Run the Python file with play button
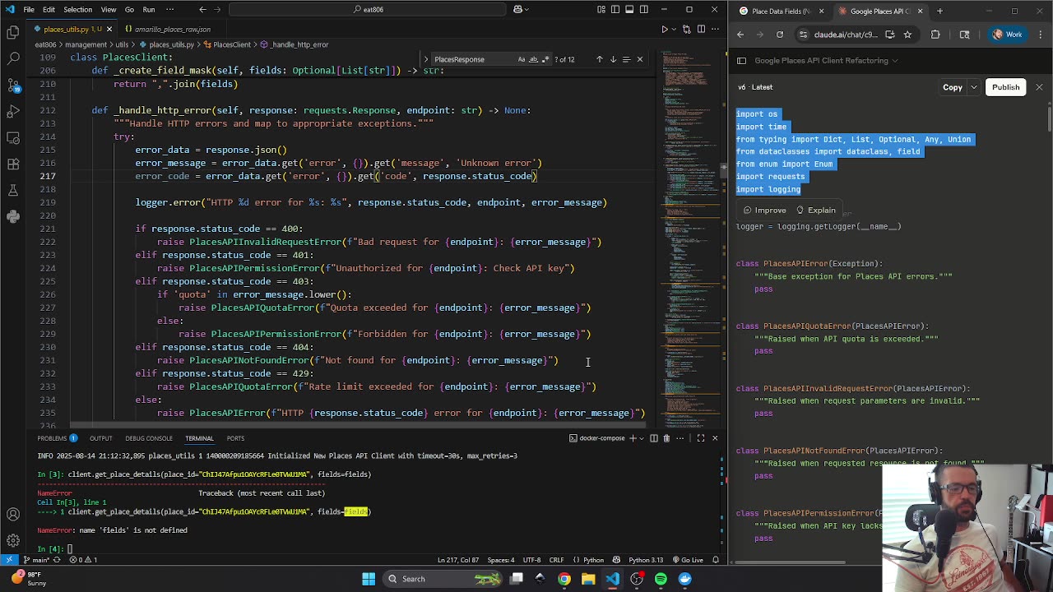Screen dimensions: 1053x592 (665, 29)
